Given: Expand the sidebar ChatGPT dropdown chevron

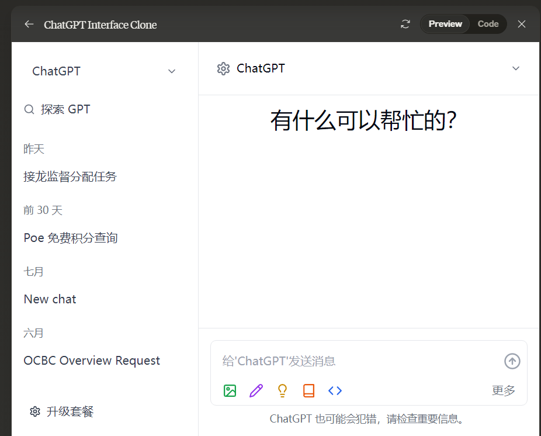Looking at the screenshot, I should [172, 71].
